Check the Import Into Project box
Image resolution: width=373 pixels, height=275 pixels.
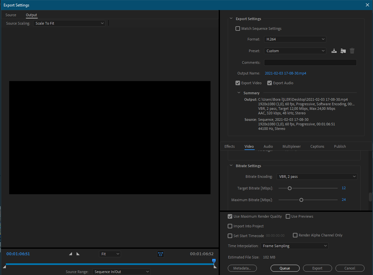pos(230,226)
